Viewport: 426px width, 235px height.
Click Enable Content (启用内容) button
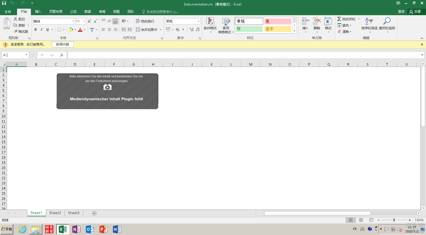63,44
